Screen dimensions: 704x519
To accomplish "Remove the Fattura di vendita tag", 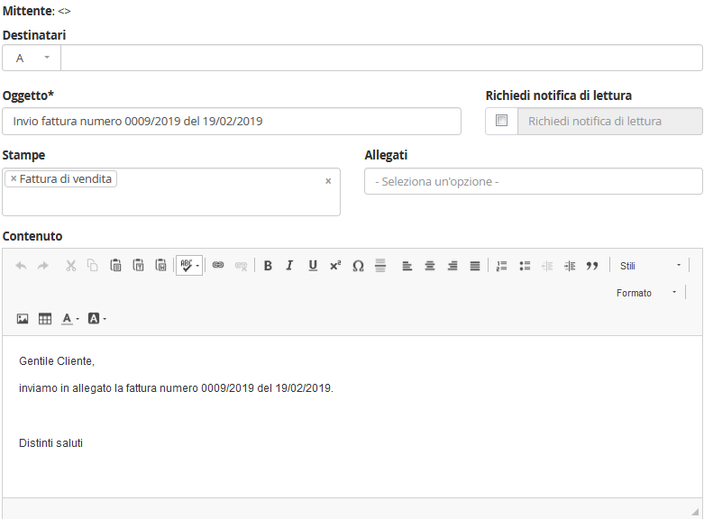I will 14,179.
